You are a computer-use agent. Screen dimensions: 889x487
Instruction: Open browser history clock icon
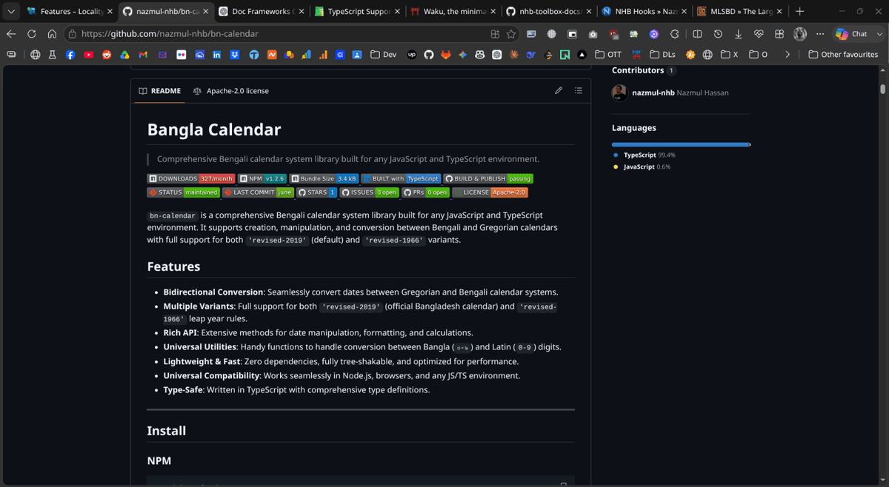pyautogui.click(x=718, y=34)
